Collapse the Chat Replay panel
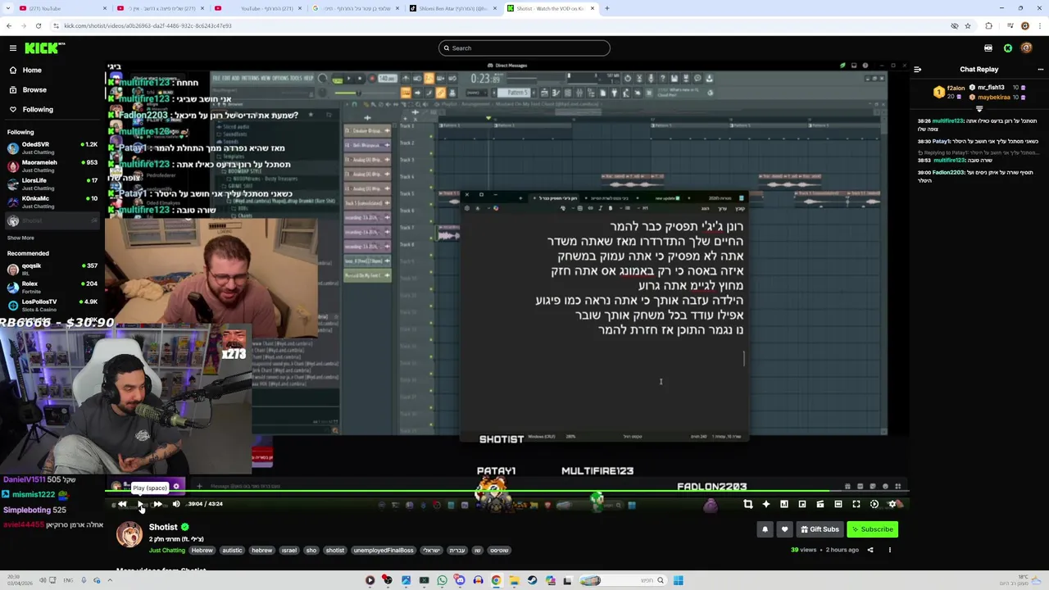Screen dimensions: 1049x590 917,70
